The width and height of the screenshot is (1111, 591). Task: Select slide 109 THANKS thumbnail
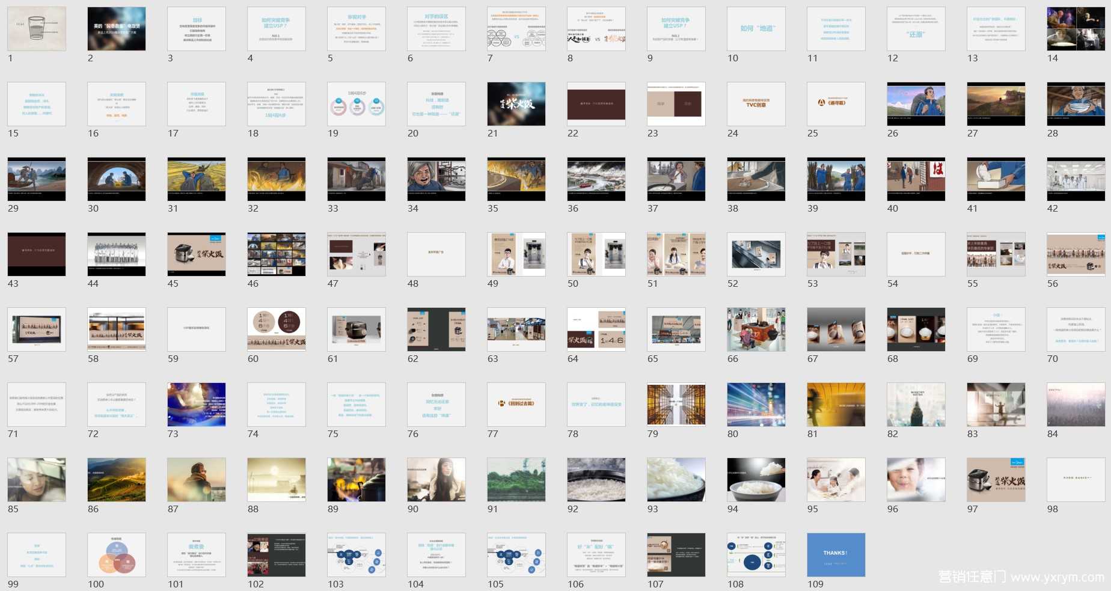(x=836, y=555)
